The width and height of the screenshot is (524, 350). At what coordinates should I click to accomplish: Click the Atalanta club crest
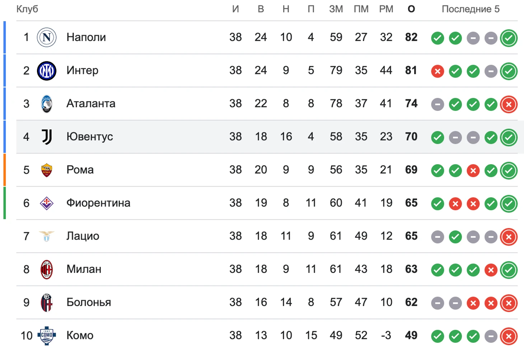click(47, 104)
